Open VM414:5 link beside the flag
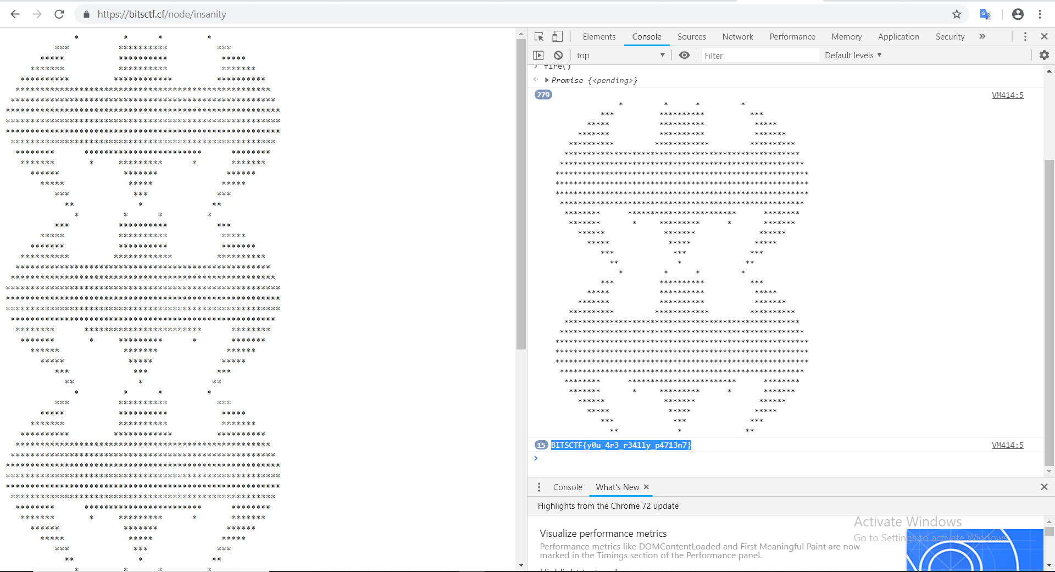Image resolution: width=1055 pixels, height=572 pixels. pyautogui.click(x=1008, y=445)
